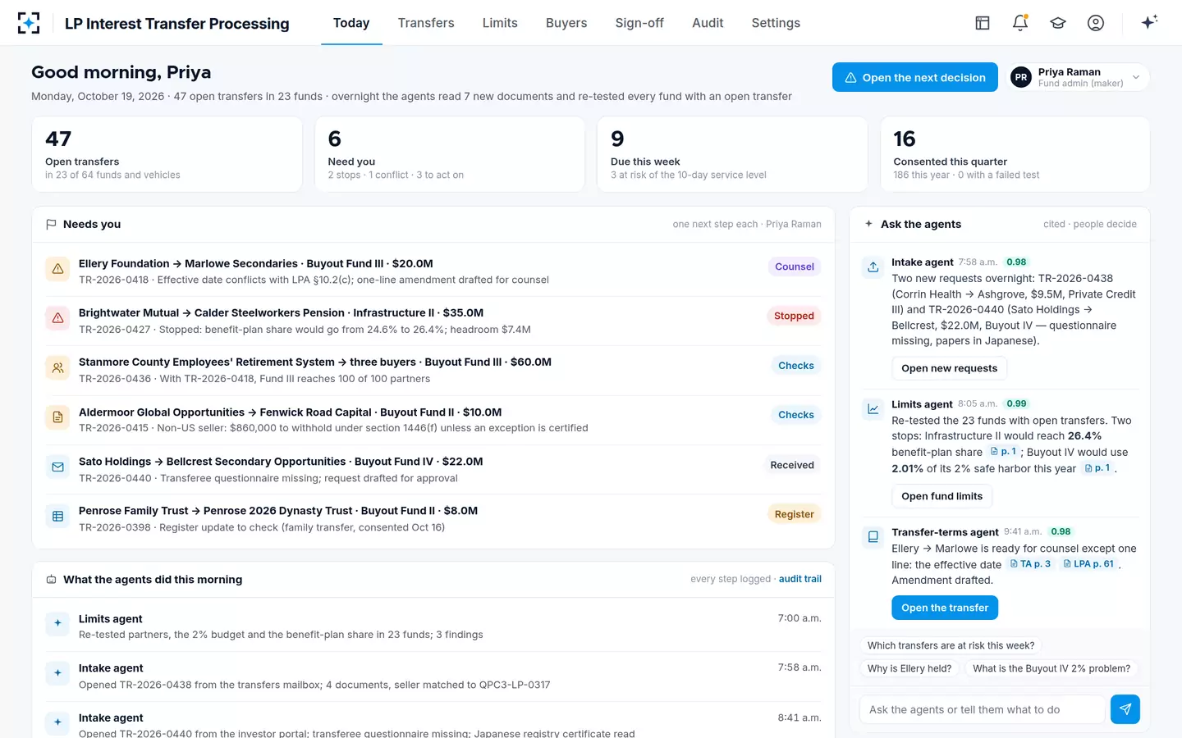Open the user account circle icon
Image resolution: width=1182 pixels, height=738 pixels.
1096,23
